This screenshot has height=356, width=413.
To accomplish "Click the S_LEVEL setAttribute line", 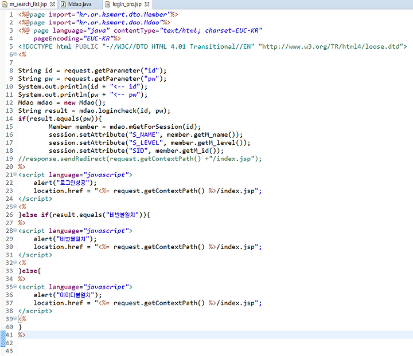I will point(149,143).
